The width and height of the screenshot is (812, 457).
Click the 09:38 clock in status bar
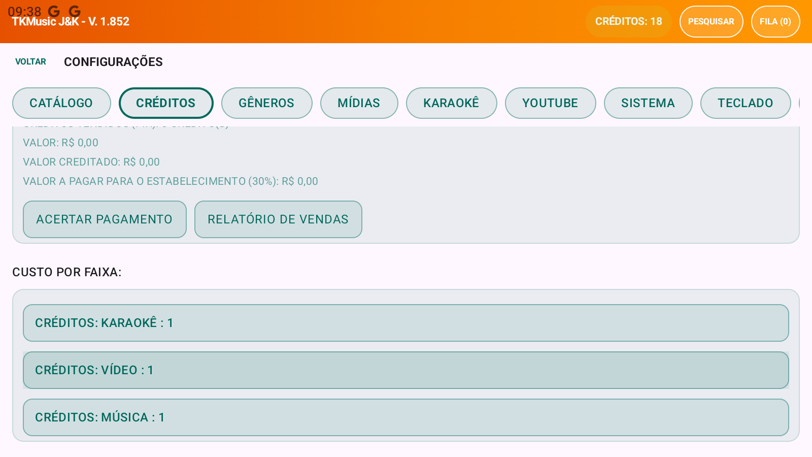pyautogui.click(x=24, y=11)
